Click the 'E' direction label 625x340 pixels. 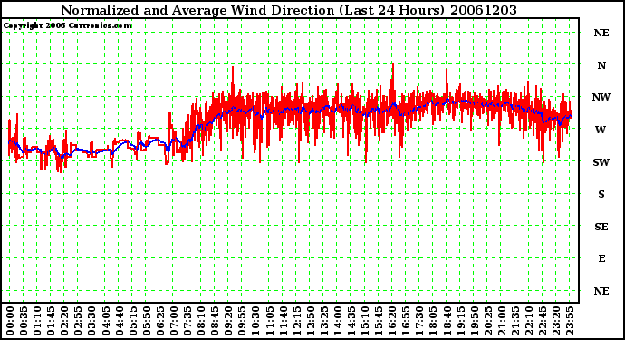pos(601,258)
